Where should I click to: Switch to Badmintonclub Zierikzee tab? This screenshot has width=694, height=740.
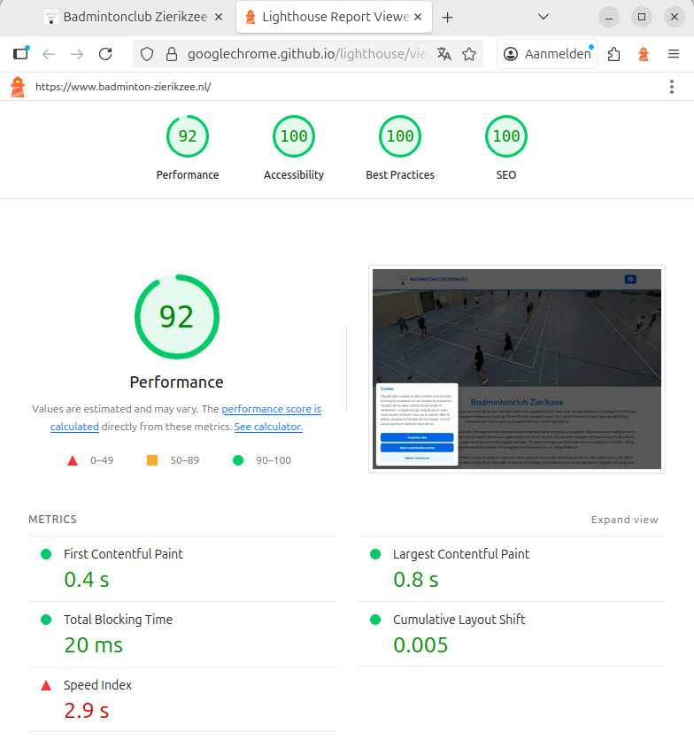click(130, 17)
